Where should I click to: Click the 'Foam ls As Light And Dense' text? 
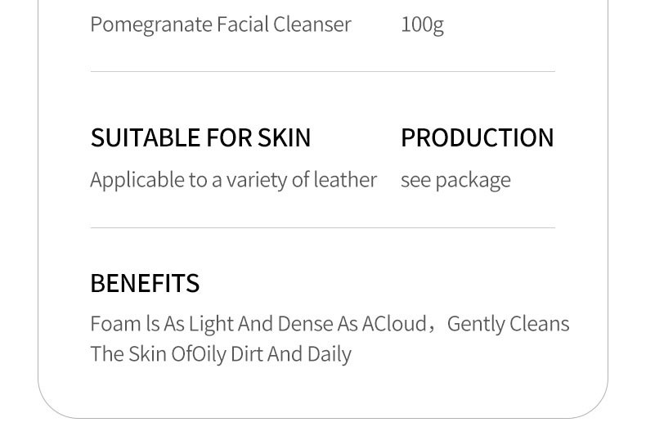pos(213,324)
